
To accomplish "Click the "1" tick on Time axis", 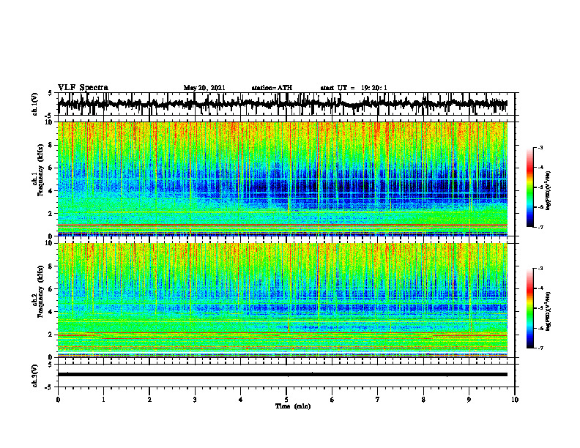I will click(x=103, y=400).
